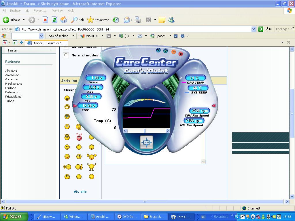295x221 pixels.
Task: Click the Start button
Action: pos(14,217)
